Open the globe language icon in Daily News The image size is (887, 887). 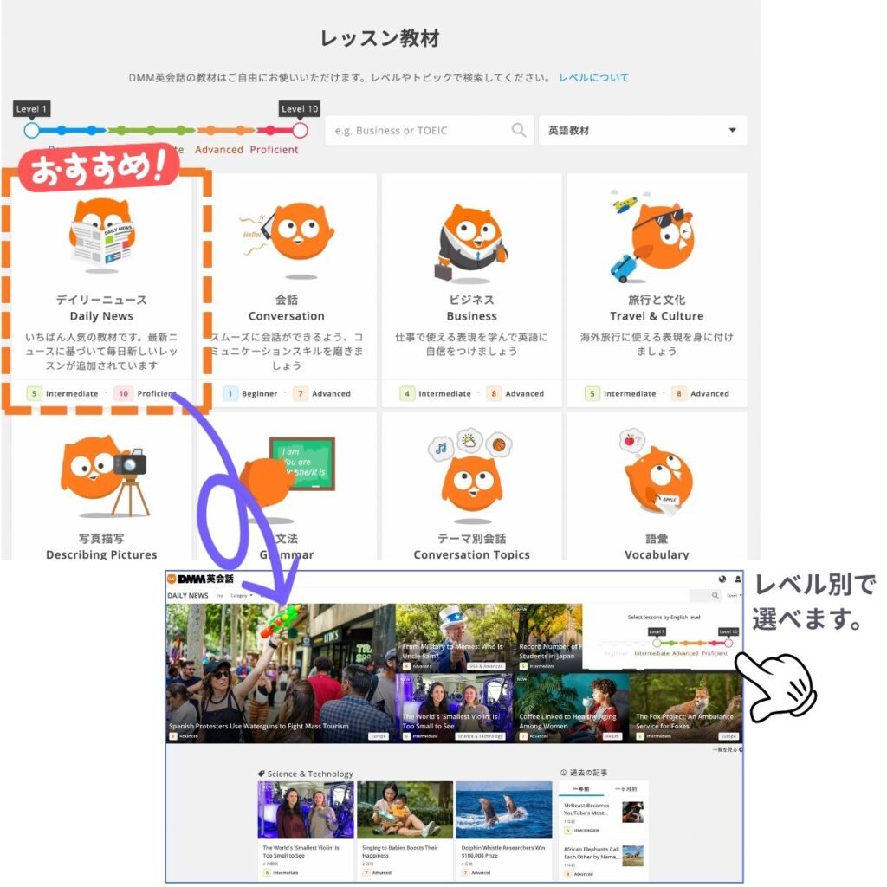(722, 579)
